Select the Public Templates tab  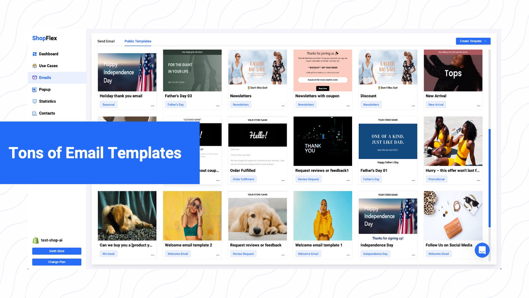click(x=138, y=41)
